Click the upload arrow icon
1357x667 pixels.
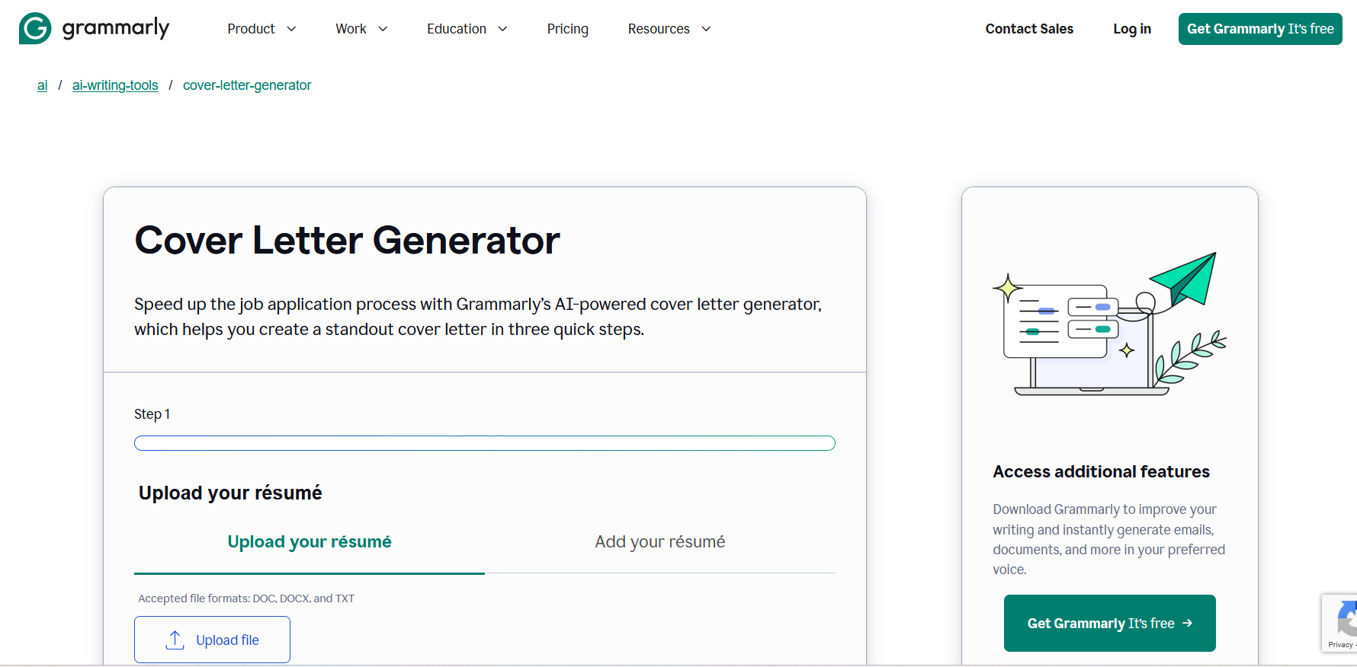pos(175,640)
